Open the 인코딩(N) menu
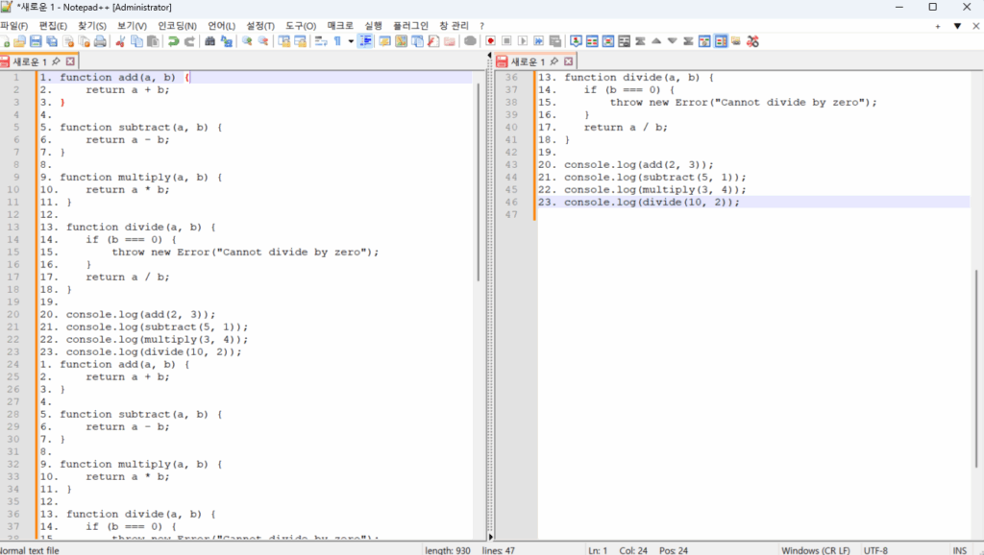 [178, 26]
